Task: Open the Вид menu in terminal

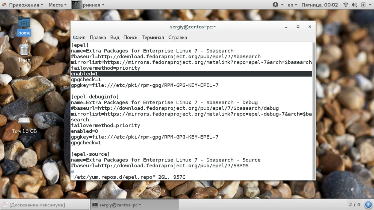Action: (x=114, y=38)
